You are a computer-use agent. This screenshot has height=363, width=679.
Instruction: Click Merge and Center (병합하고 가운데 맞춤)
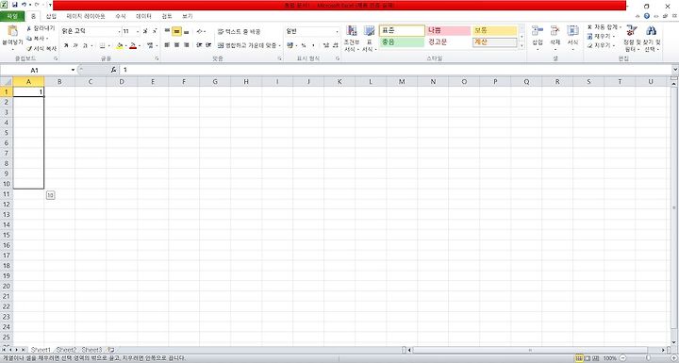pyautogui.click(x=249, y=45)
